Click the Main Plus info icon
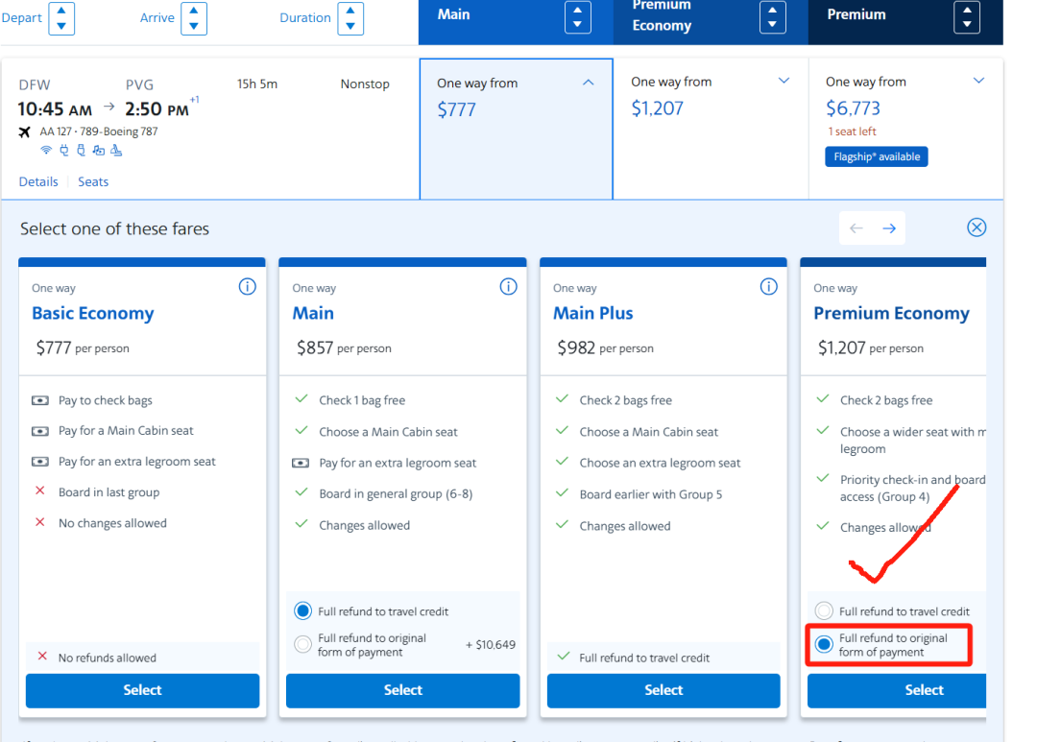The image size is (1037, 742). (768, 287)
